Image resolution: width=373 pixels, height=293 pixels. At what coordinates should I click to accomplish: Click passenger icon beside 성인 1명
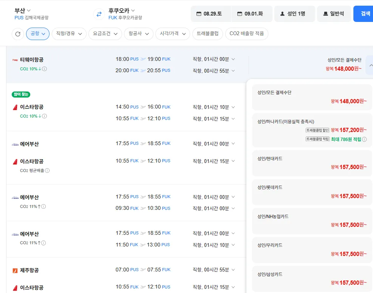click(x=282, y=14)
